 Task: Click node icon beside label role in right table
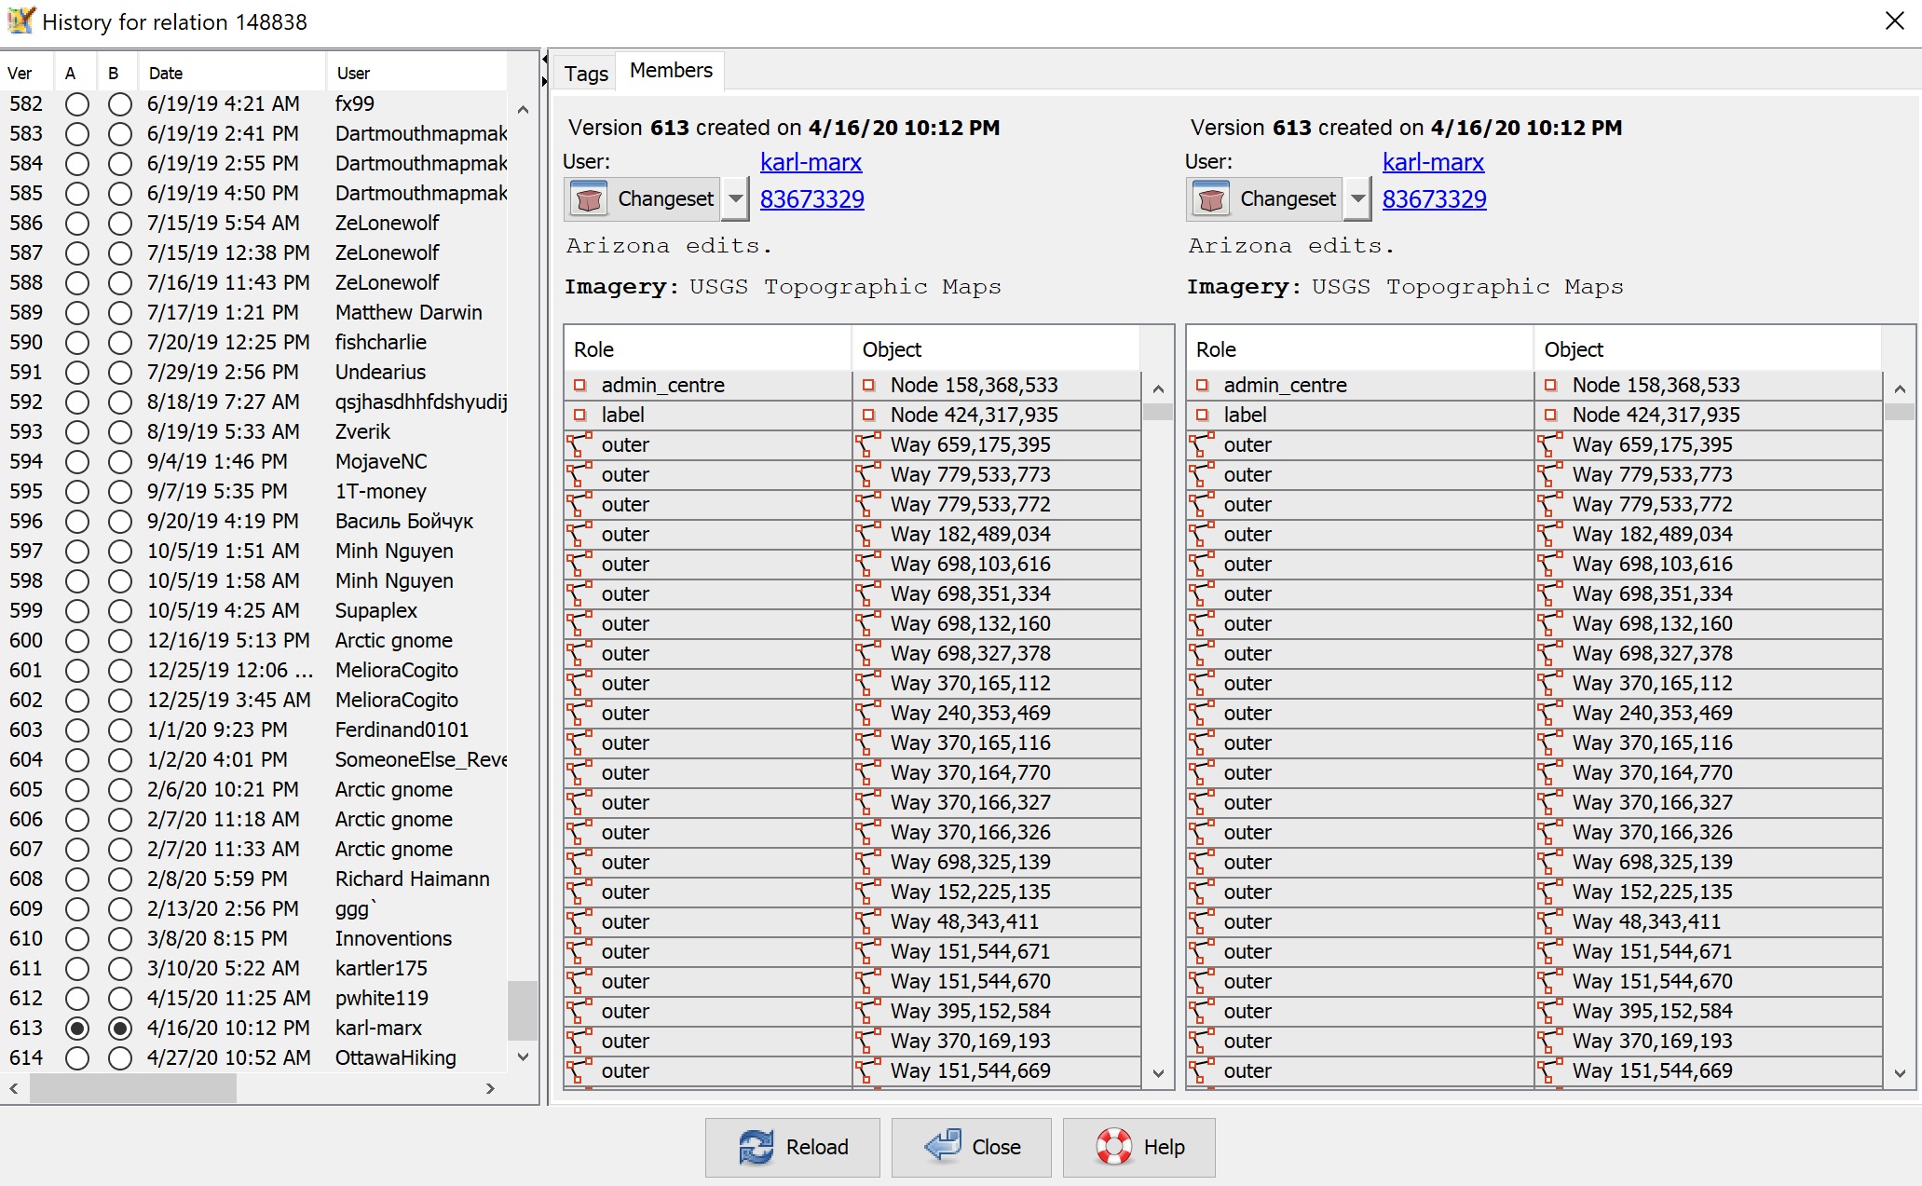click(1202, 415)
